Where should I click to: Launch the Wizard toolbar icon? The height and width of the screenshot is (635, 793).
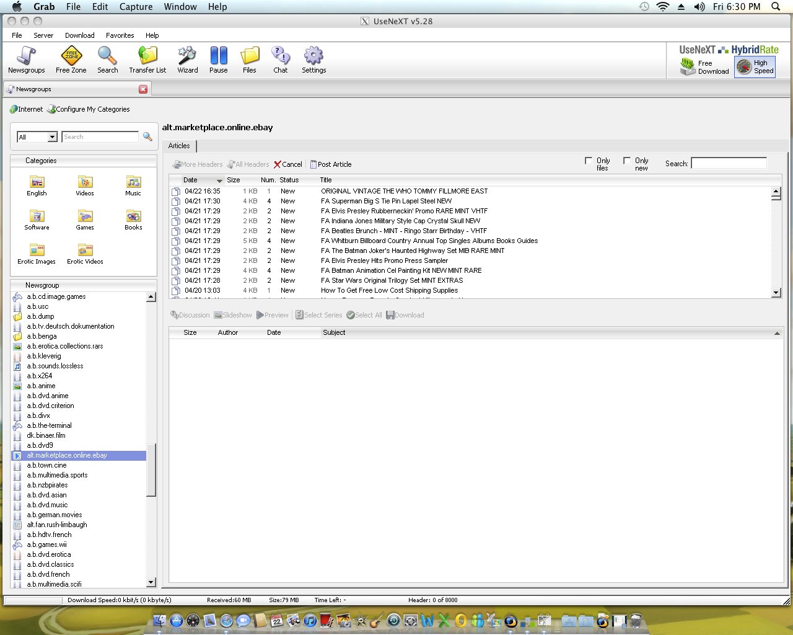[x=187, y=56]
